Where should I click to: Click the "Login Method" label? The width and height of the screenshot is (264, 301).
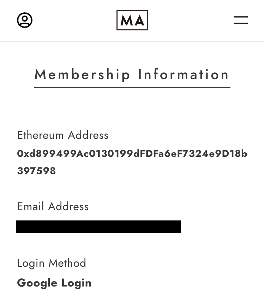(52, 263)
